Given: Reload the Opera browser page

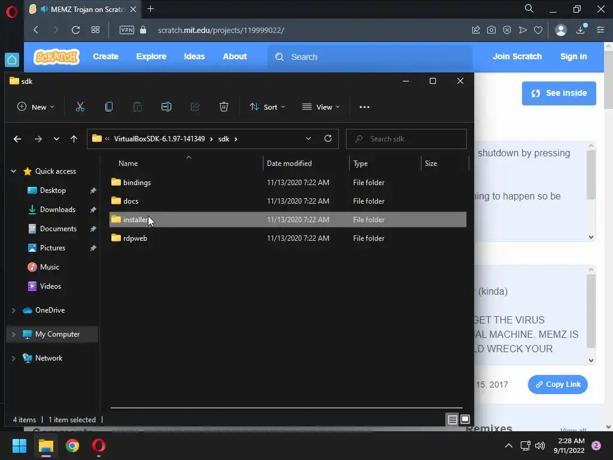Looking at the screenshot, I should click(x=75, y=30).
